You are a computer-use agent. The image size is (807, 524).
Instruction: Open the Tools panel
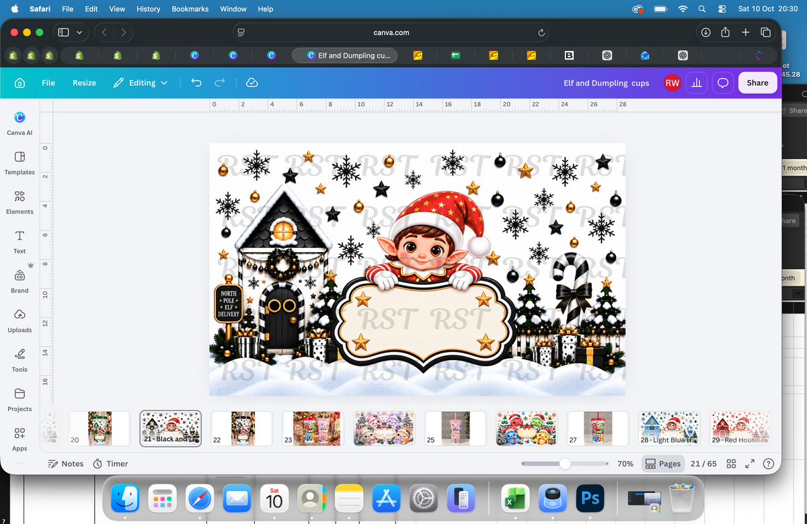tap(20, 360)
